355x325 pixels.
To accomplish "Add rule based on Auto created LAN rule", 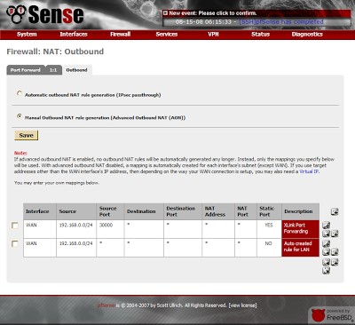I will click(x=335, y=252).
